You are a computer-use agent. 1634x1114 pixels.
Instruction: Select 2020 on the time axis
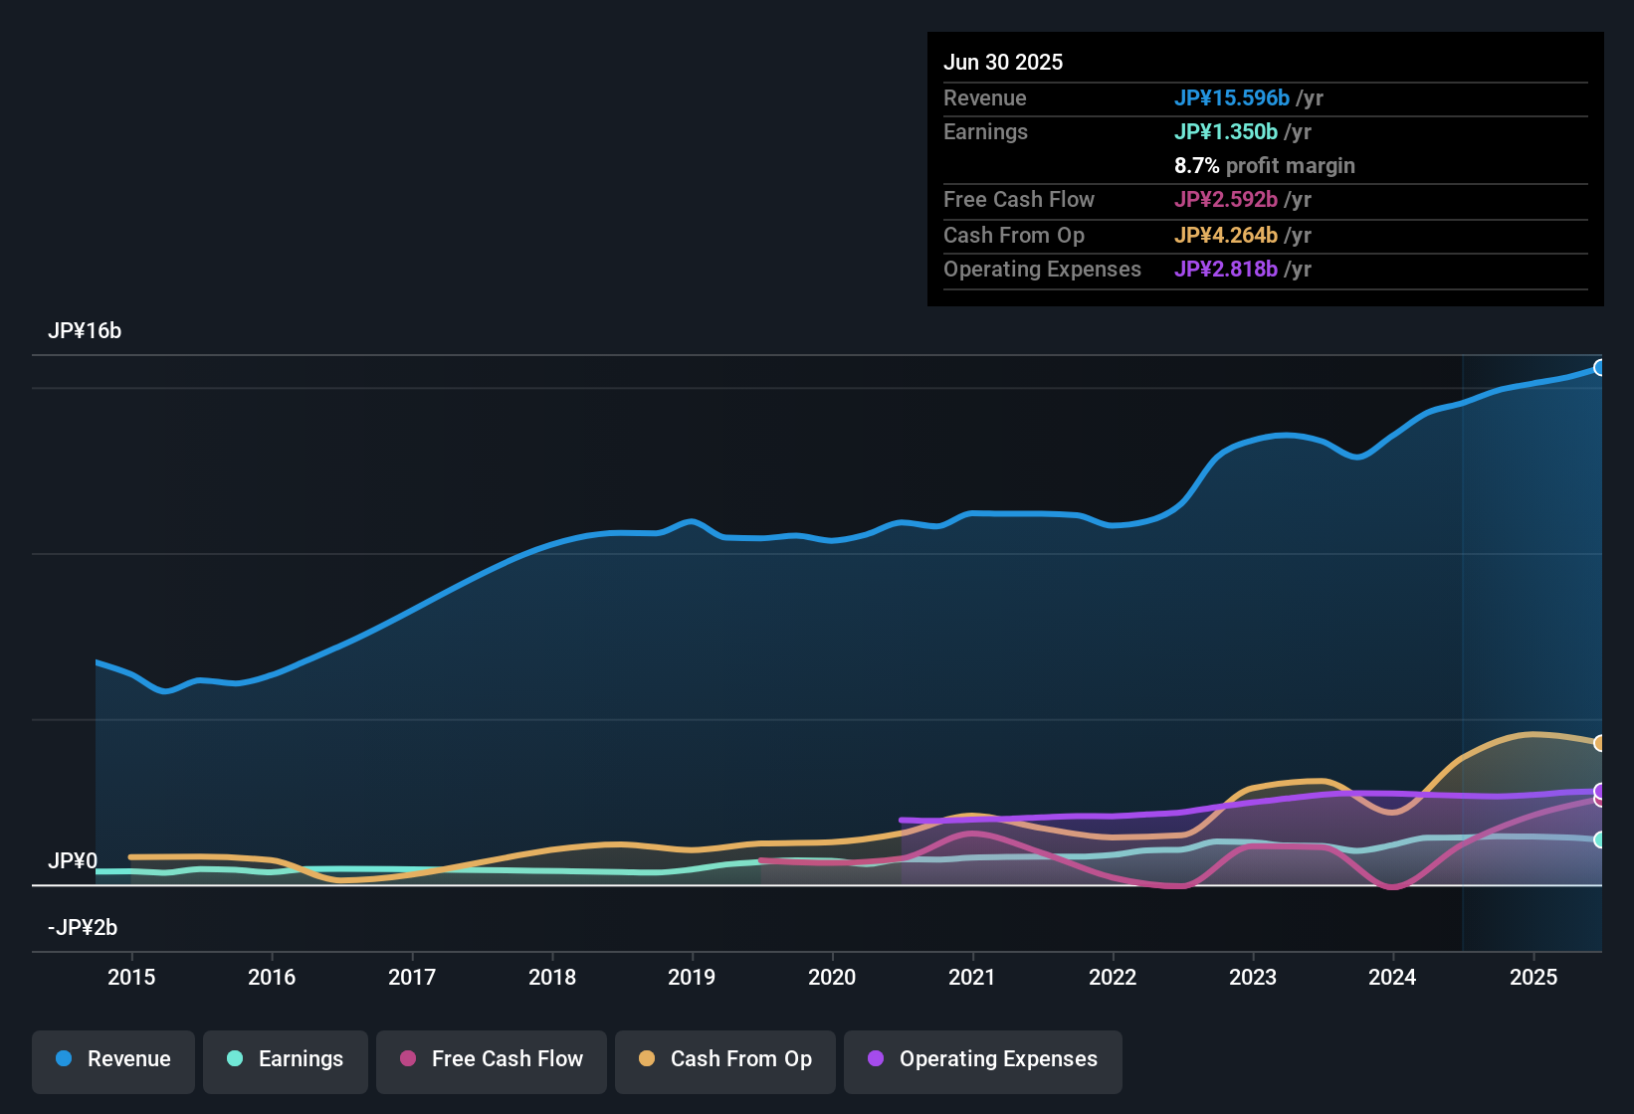click(x=832, y=977)
